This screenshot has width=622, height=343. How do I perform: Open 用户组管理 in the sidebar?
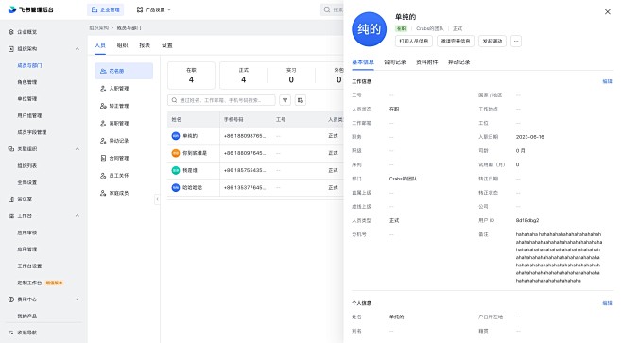[29, 115]
